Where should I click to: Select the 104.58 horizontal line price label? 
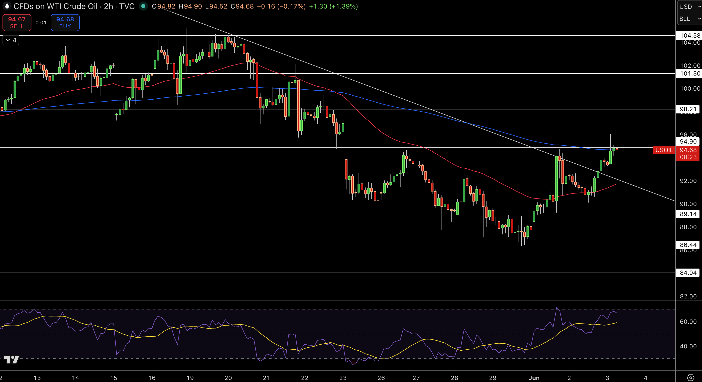(x=689, y=35)
